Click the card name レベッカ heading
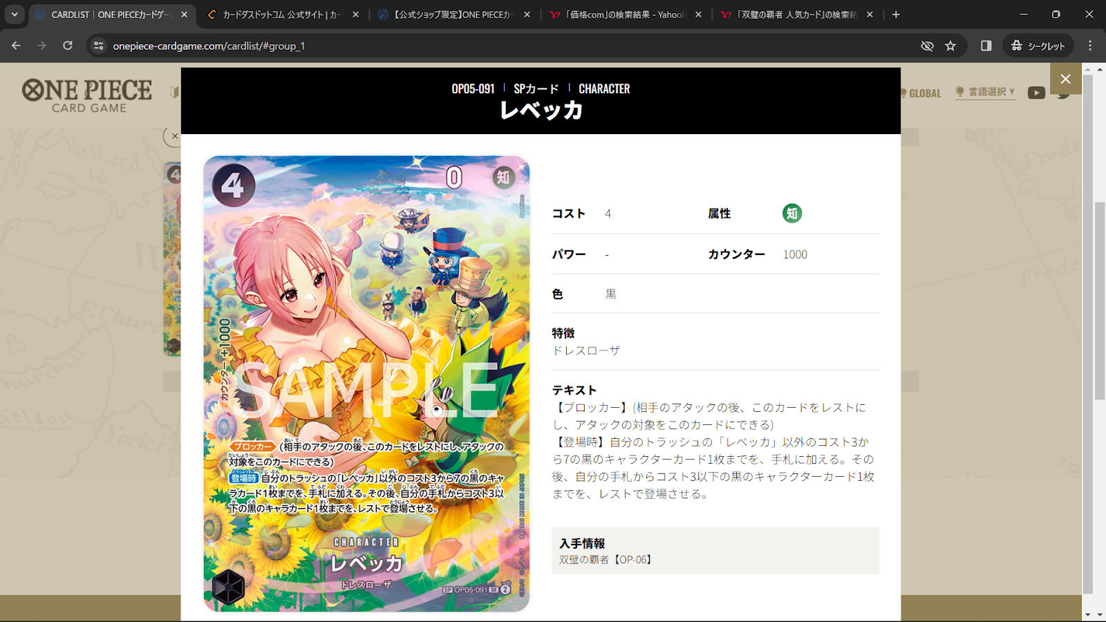This screenshot has width=1106, height=622. tap(541, 111)
